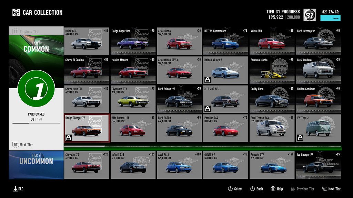Click the lock icon on M-B 300 SEL
This screenshot has height=198, width=353.
pyautogui.click(x=208, y=109)
